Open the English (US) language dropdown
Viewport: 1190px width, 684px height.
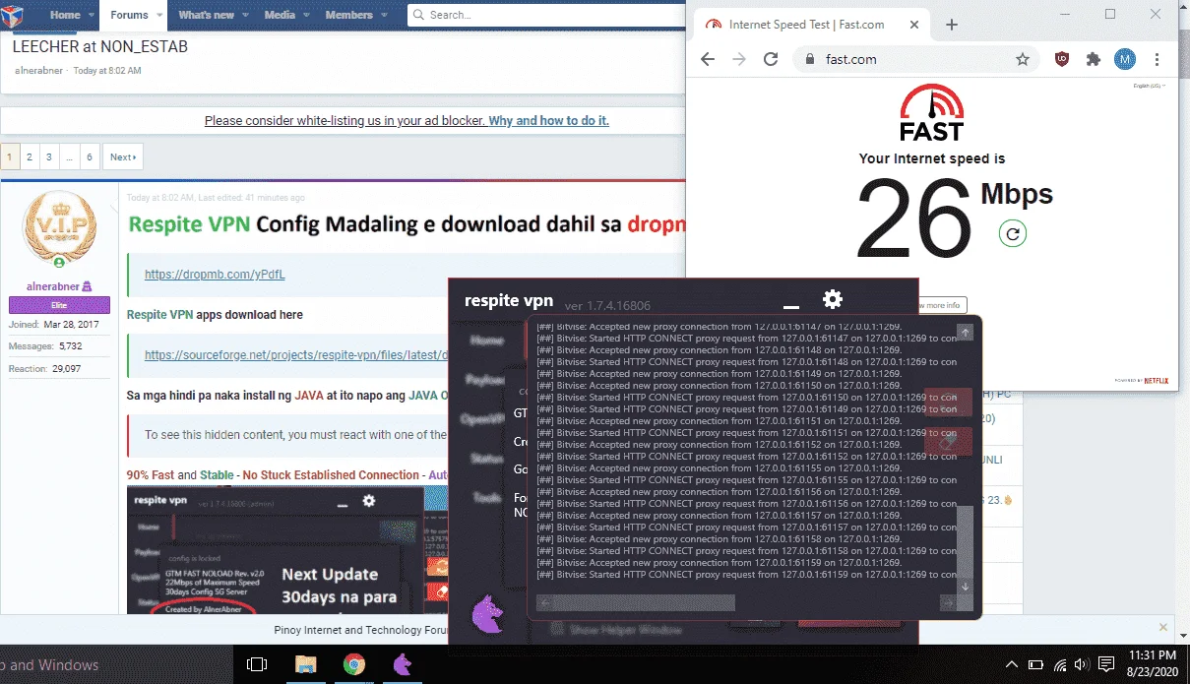[x=1149, y=86]
